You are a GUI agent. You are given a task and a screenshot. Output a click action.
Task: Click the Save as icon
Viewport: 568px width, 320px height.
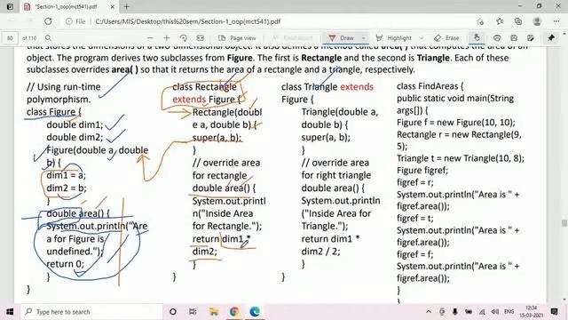(531, 37)
